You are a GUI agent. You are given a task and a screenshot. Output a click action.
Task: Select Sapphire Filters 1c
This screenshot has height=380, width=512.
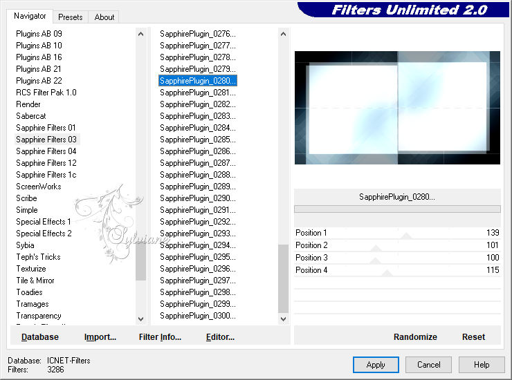pos(46,175)
